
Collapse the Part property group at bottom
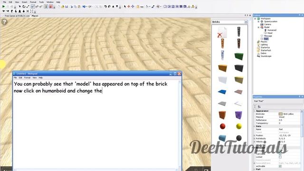pyautogui.click(x=255, y=169)
